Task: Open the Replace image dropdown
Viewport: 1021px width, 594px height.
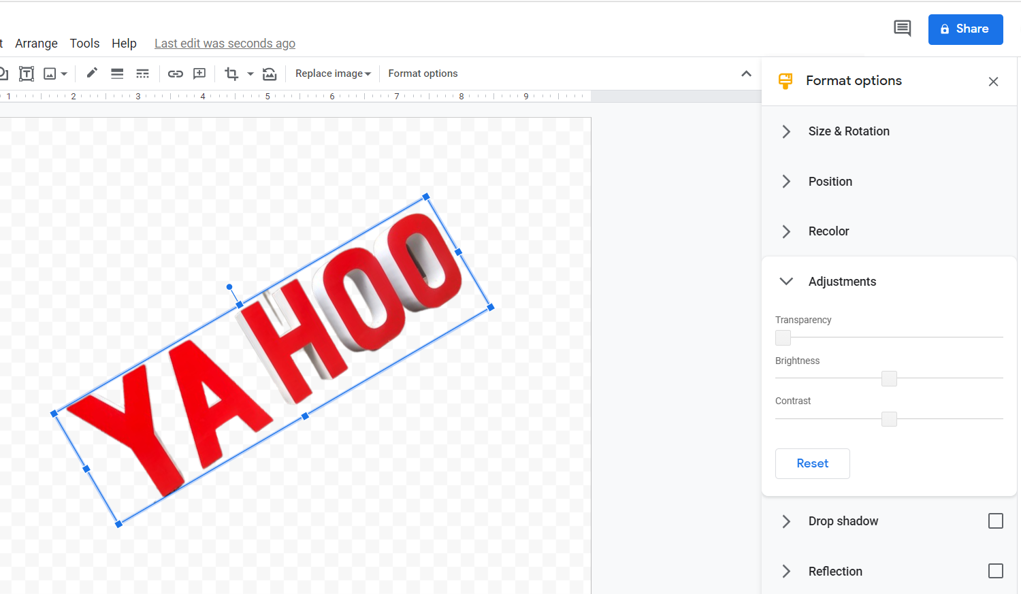Action: (x=333, y=73)
